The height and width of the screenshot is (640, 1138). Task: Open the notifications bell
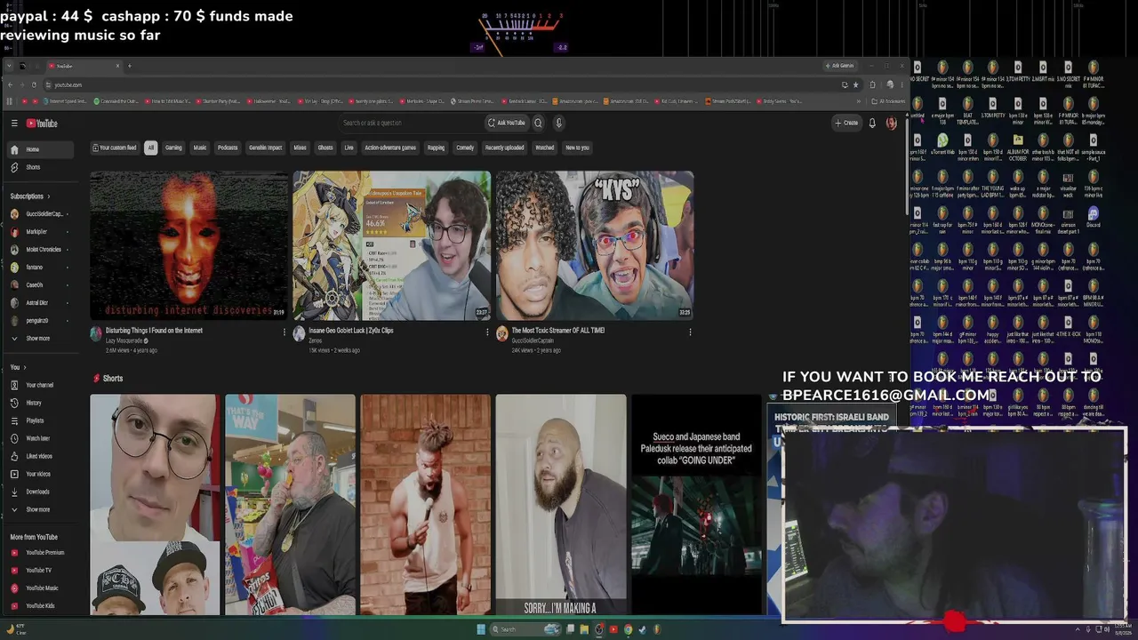point(872,123)
